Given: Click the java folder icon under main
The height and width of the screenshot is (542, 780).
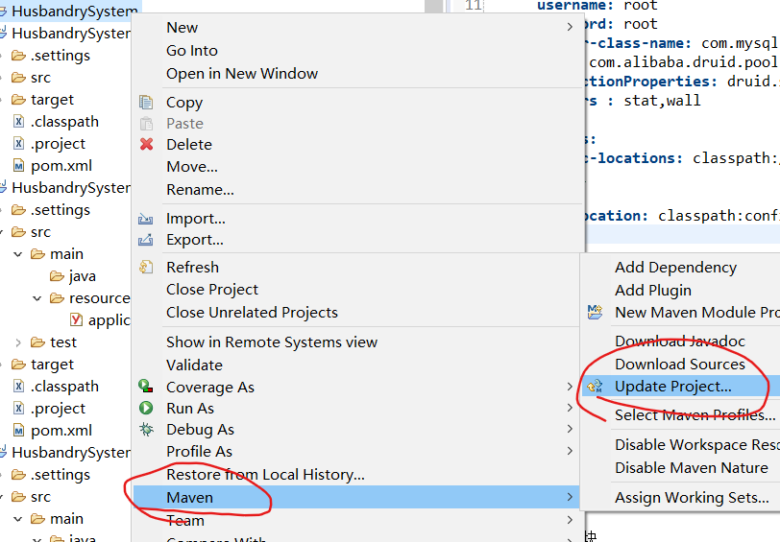Looking at the screenshot, I should [58, 275].
